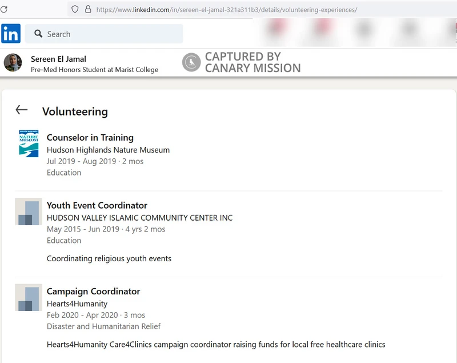Select the browser address bar URL
The image size is (457, 363).
pyautogui.click(x=226, y=10)
